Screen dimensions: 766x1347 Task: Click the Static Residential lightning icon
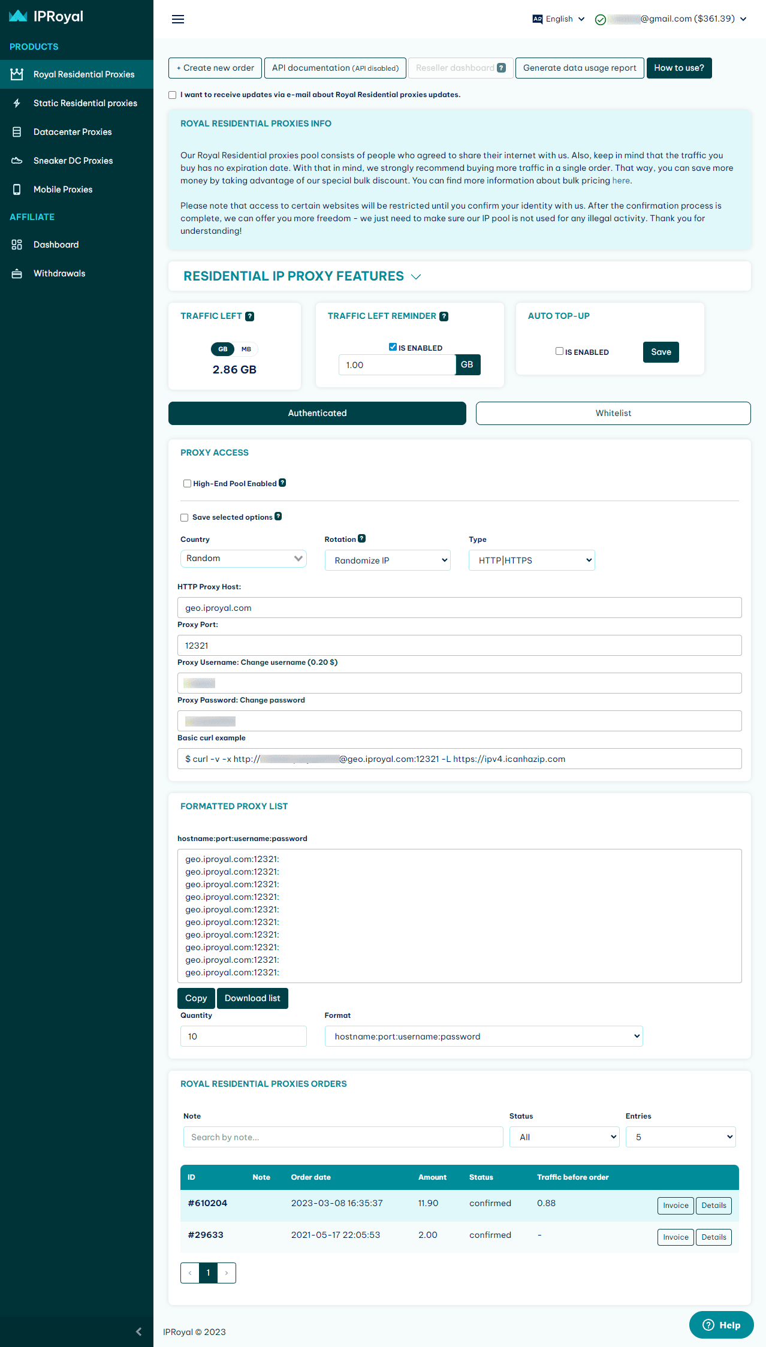tap(17, 103)
